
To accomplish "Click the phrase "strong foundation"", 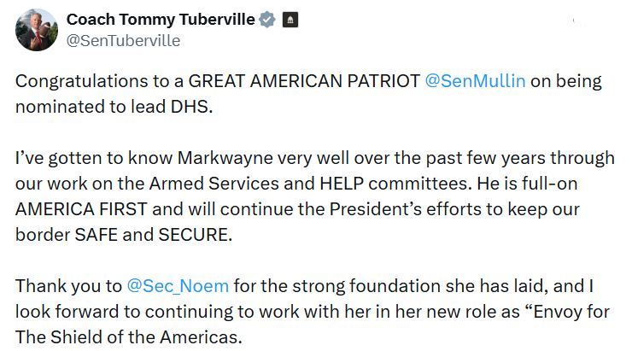I will [x=334, y=285].
